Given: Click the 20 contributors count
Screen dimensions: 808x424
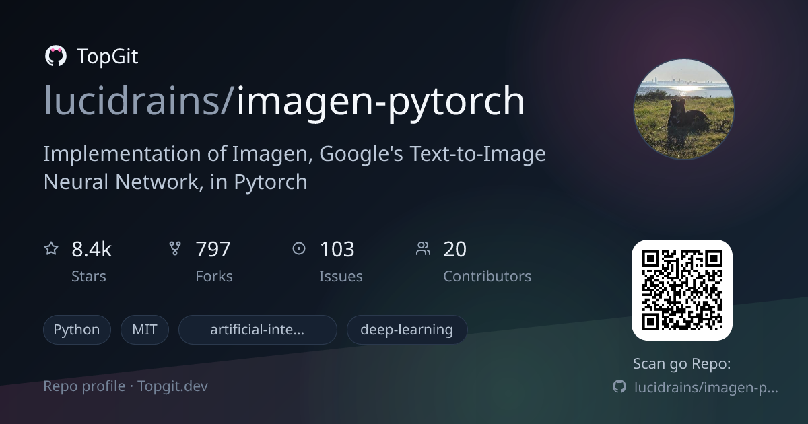Looking at the screenshot, I should (x=454, y=249).
